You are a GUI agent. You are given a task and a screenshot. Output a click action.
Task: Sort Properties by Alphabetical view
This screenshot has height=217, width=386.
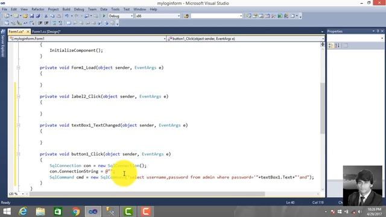pos(337,46)
